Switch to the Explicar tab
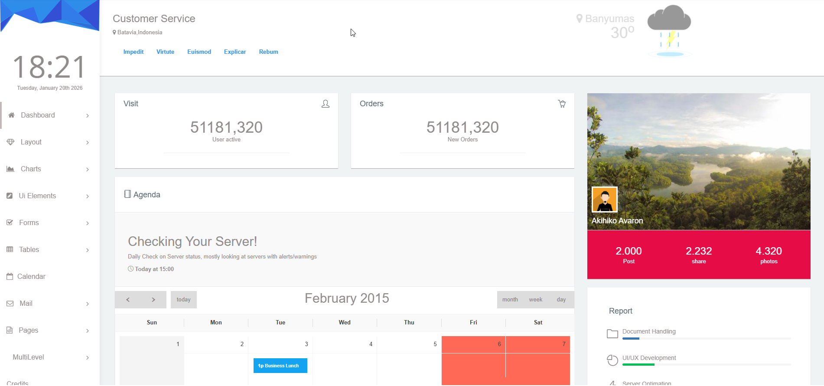Viewport: 824px width, 386px height. (x=234, y=52)
